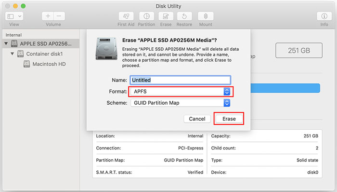Open the Scheme GUID Partition Map dropdown
Image resolution: width=337 pixels, height=192 pixels.
pyautogui.click(x=181, y=103)
